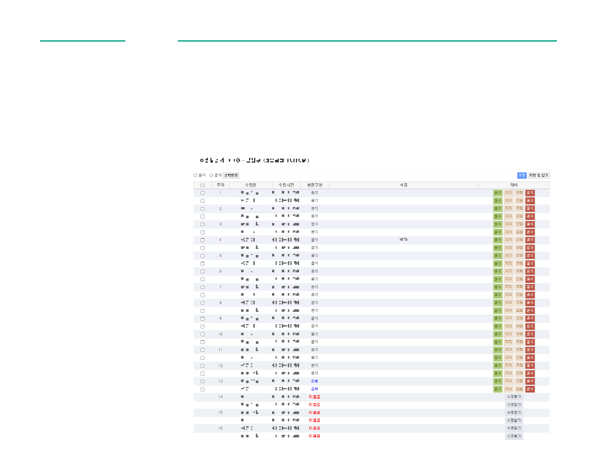Click the 저장 및 닫기 button
Screen dimensions: 602x451
(x=538, y=175)
